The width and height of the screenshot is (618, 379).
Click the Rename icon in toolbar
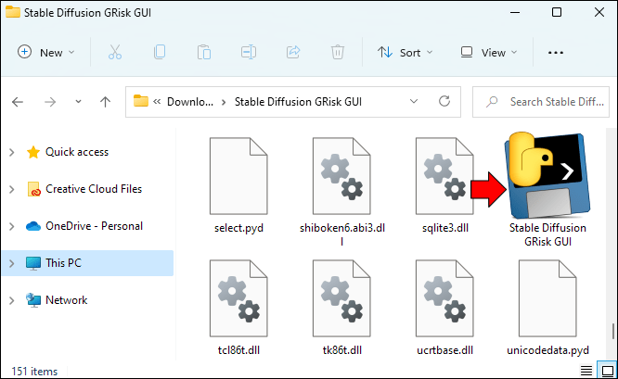click(x=249, y=52)
